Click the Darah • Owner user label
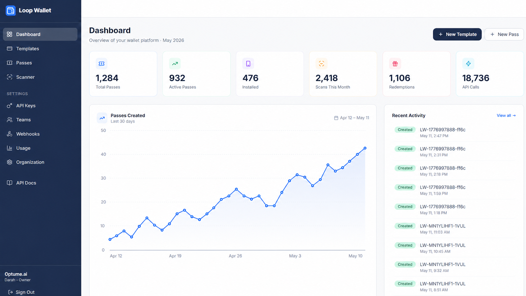The height and width of the screenshot is (296, 526). [18, 280]
